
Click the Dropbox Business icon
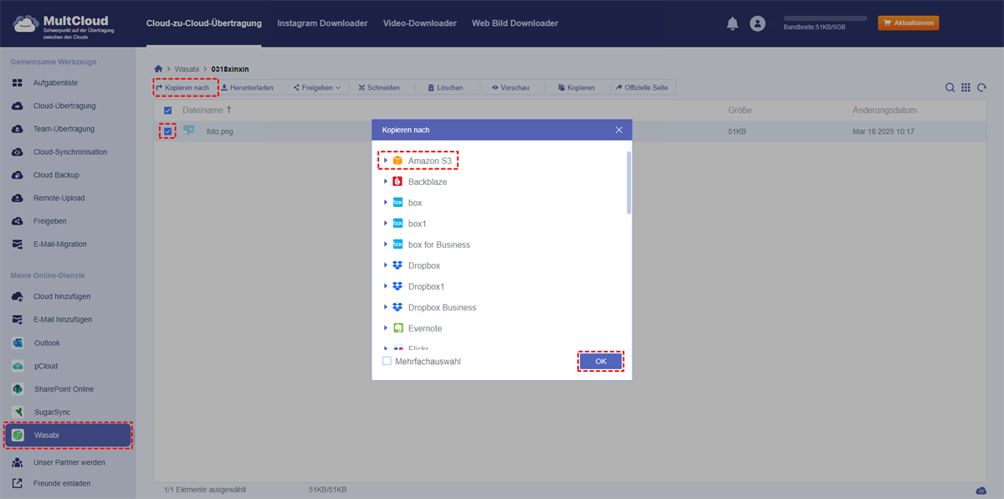[x=398, y=307]
